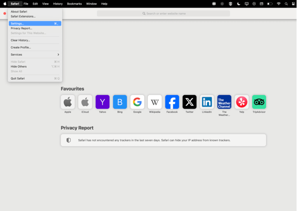Toggle the Do Not Disturb moon icon
Screen dimensions: 297x211
pos(239,4)
